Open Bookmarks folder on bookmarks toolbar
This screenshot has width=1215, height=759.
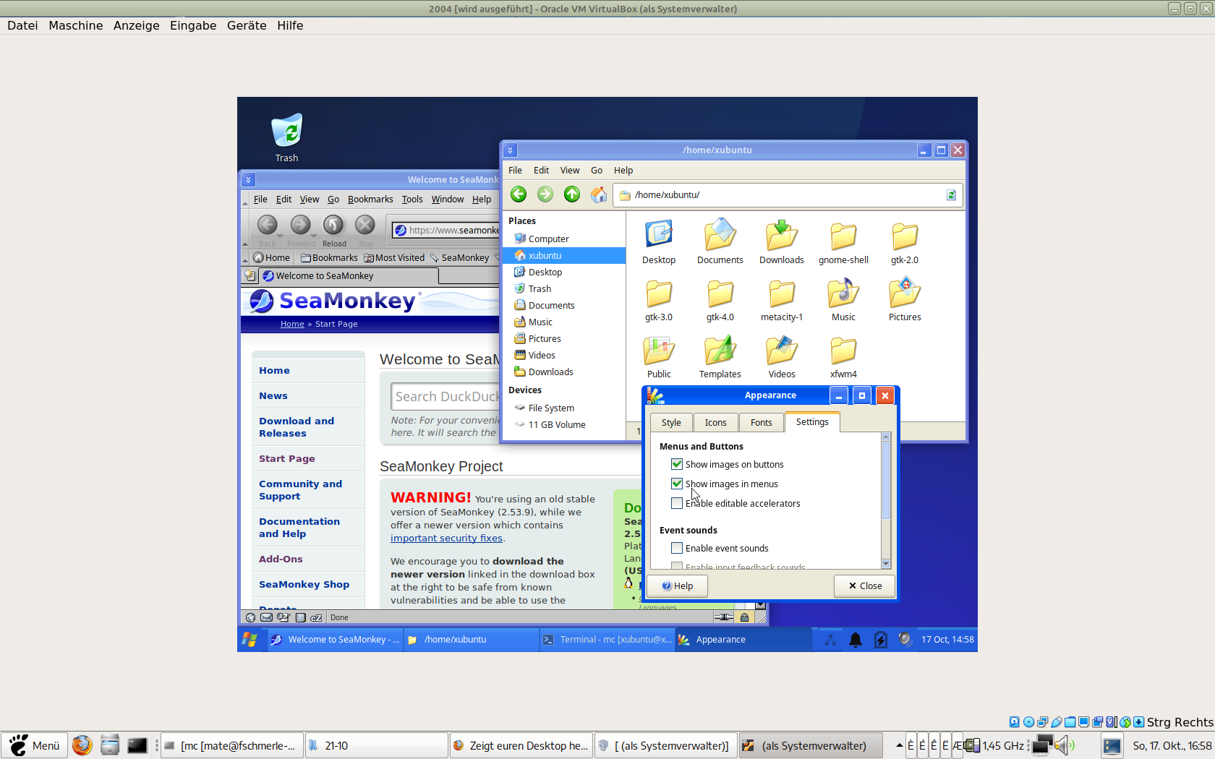coord(329,258)
